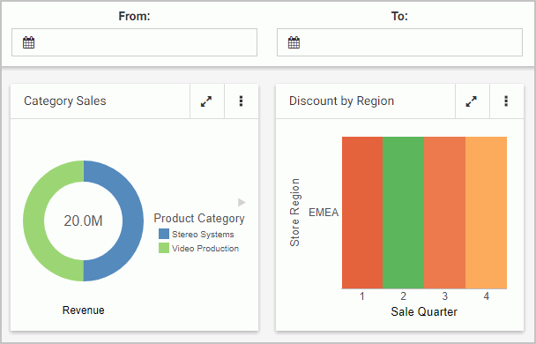Click the quarter 4 light orange cell
536x344 pixels.
pyautogui.click(x=486, y=213)
